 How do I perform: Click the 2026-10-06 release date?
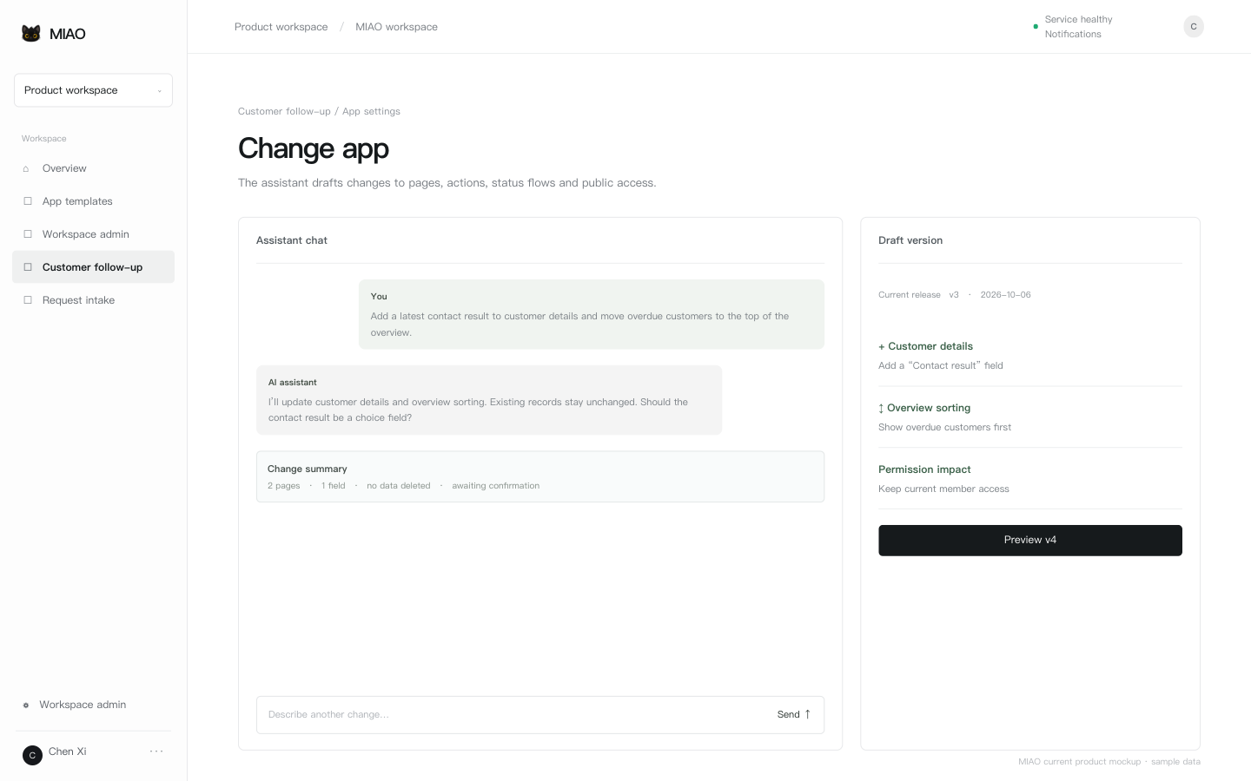click(1005, 295)
